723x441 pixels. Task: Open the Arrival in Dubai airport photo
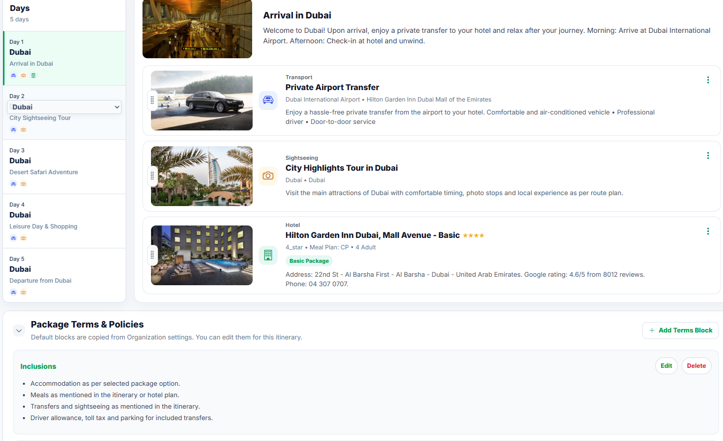tap(197, 29)
